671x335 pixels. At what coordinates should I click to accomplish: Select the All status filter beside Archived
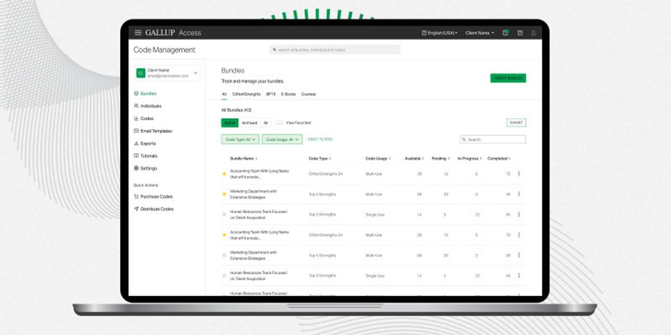click(266, 123)
